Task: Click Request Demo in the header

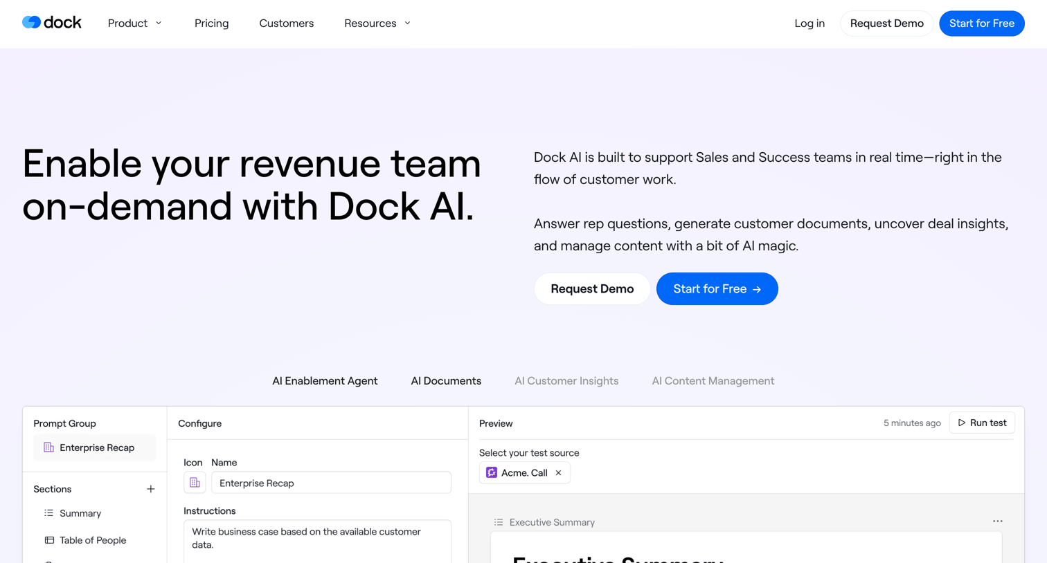Action: pos(886,24)
